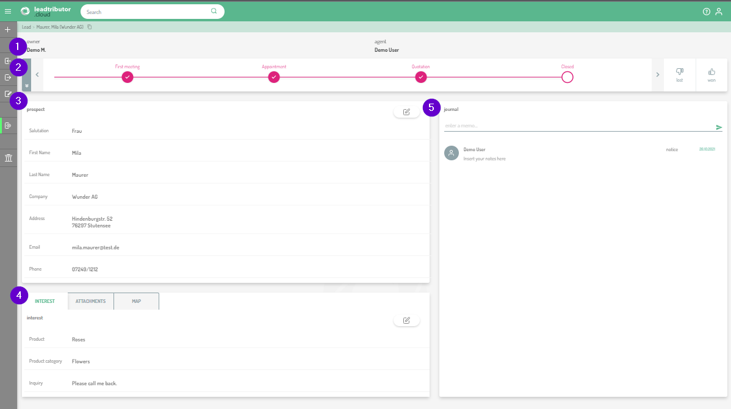The height and width of the screenshot is (409, 731).
Task: Select the Closed stage marker
Action: tap(567, 77)
